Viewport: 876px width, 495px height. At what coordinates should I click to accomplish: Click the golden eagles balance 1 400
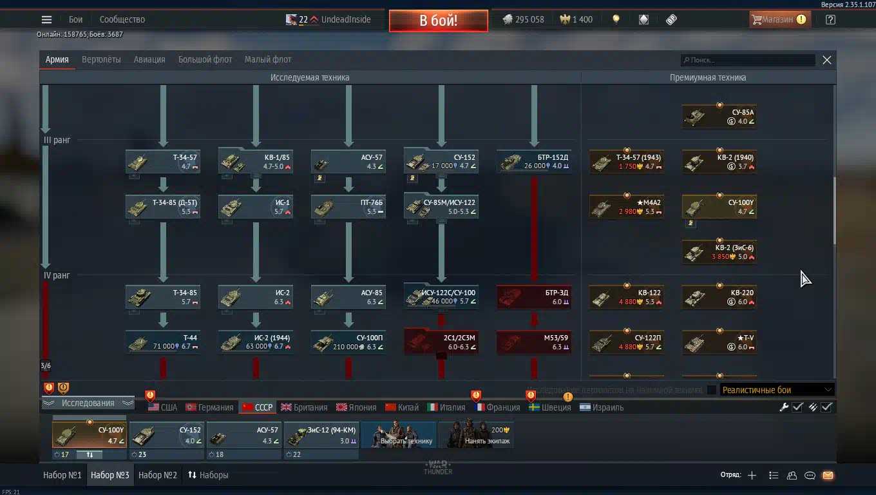(576, 19)
